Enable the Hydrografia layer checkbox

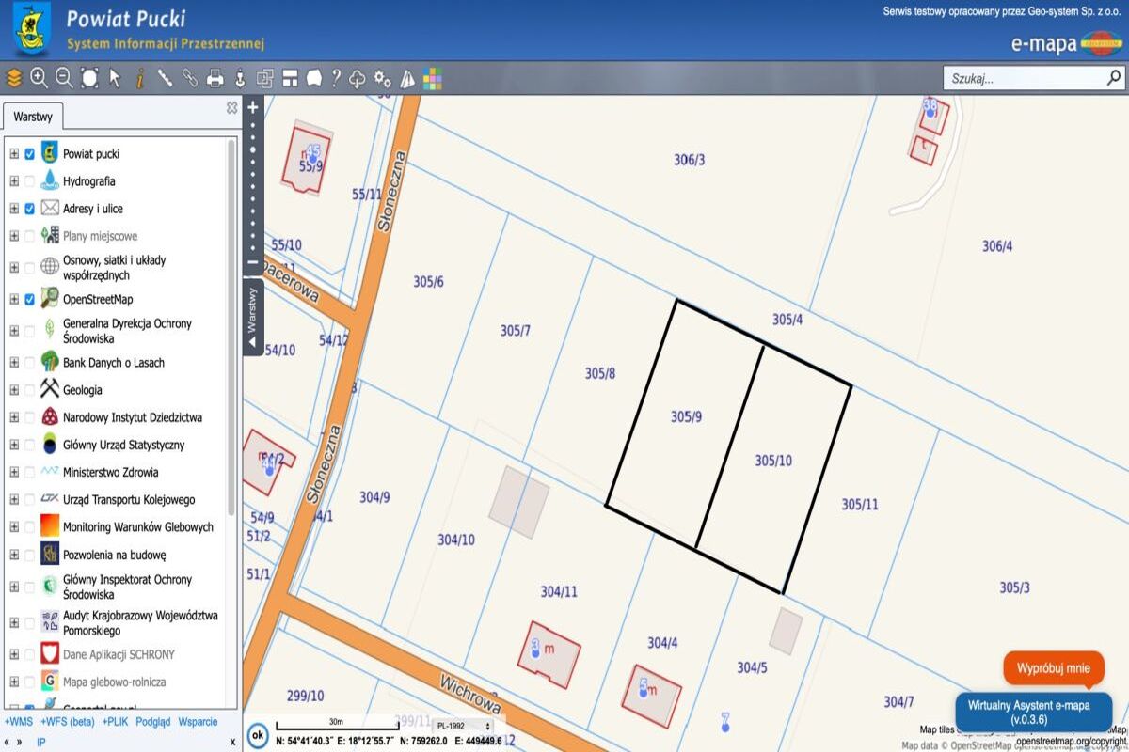(30, 181)
